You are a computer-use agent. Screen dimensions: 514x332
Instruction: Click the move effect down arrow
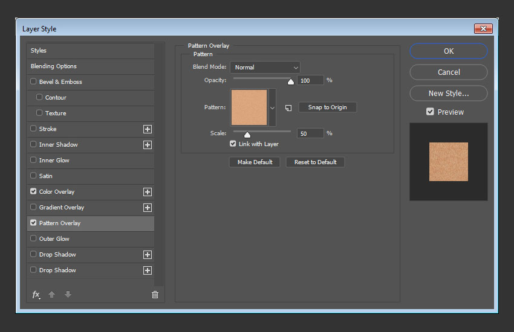click(x=68, y=295)
